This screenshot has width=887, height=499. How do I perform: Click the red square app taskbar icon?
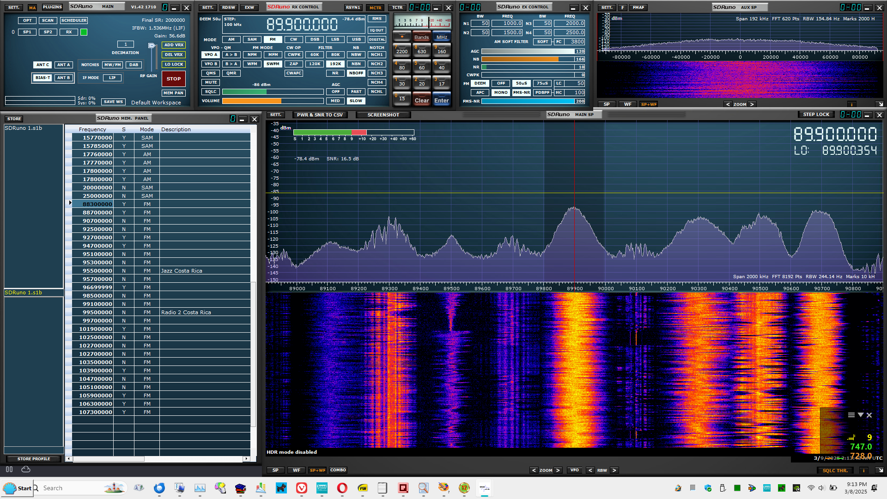point(403,488)
